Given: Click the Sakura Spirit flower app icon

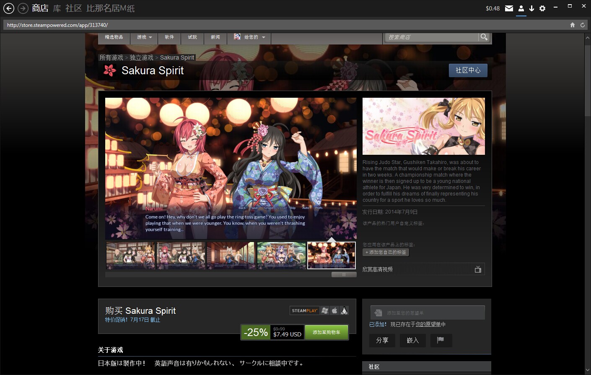Looking at the screenshot, I should [109, 70].
